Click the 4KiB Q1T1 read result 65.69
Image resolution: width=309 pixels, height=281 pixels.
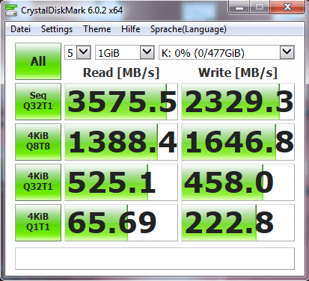click(121, 223)
